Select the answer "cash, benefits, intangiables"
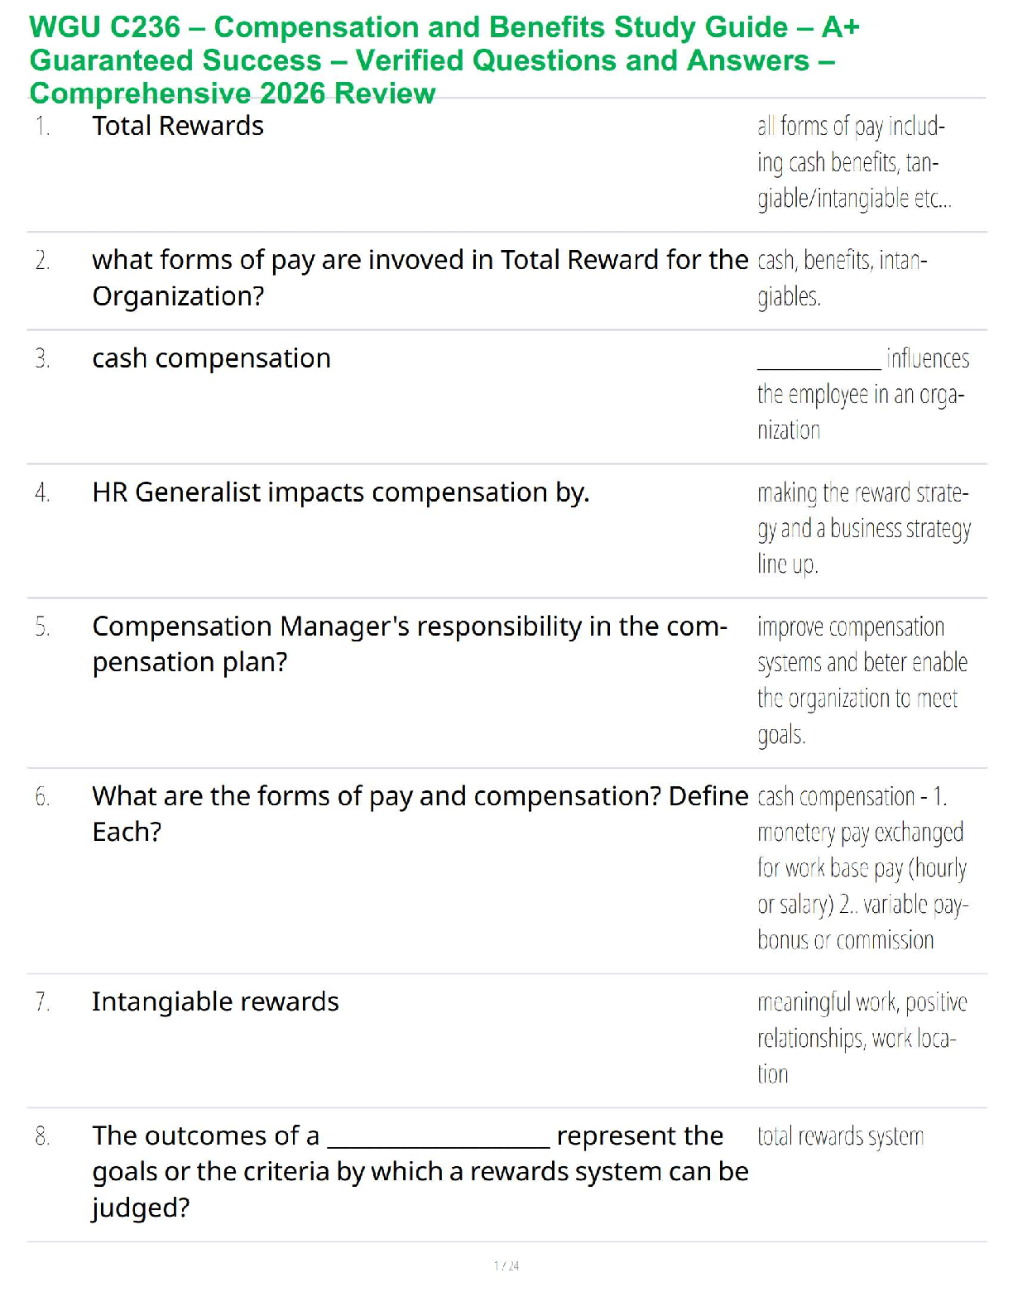The image size is (1013, 1311). (842, 278)
